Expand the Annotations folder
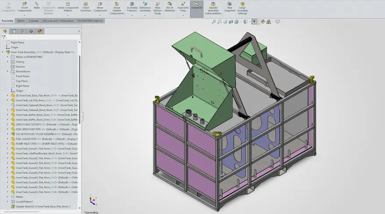 pyautogui.click(x=7, y=71)
